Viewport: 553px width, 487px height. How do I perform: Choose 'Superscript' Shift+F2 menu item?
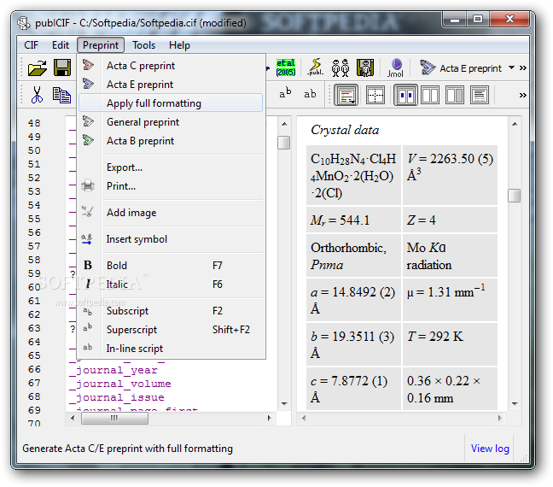click(171, 330)
